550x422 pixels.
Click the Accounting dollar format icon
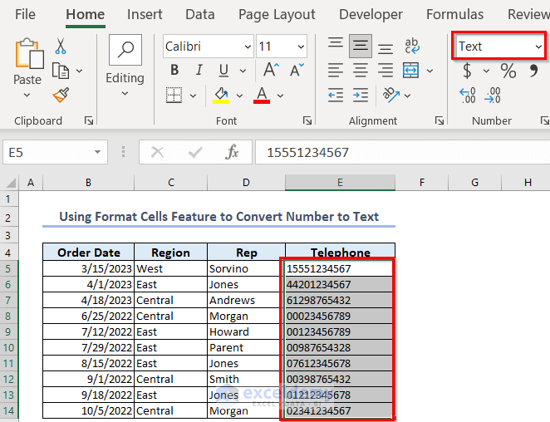coord(468,71)
